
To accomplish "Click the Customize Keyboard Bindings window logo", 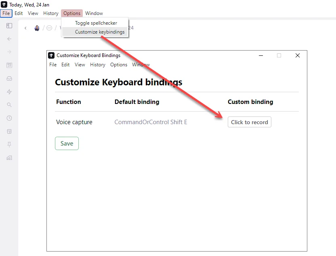I will [51, 55].
